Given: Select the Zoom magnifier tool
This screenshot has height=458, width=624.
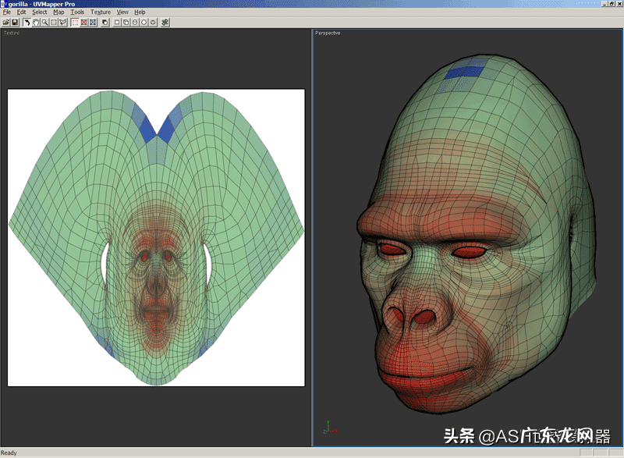Looking at the screenshot, I should coord(44,23).
